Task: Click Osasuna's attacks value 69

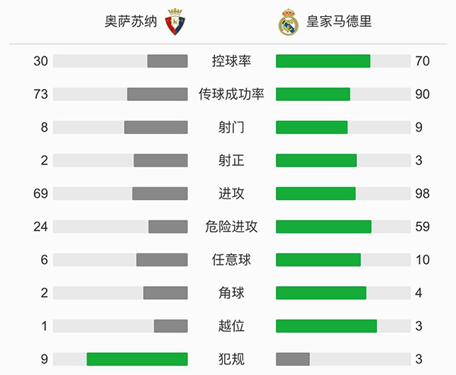Action: [x=41, y=194]
